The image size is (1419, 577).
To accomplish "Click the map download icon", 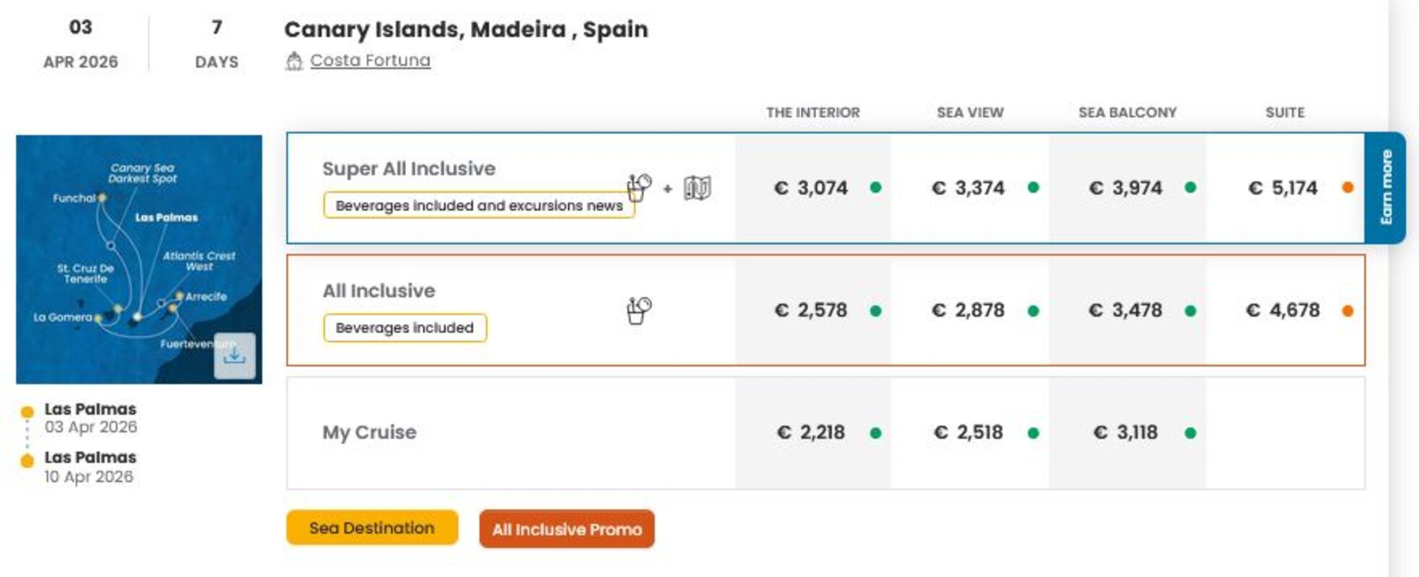I will click(x=234, y=356).
